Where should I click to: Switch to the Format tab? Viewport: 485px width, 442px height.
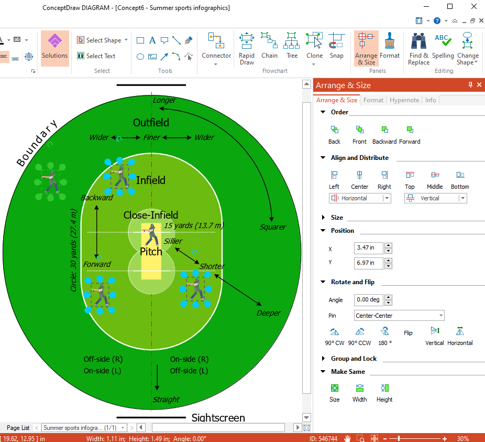click(373, 100)
